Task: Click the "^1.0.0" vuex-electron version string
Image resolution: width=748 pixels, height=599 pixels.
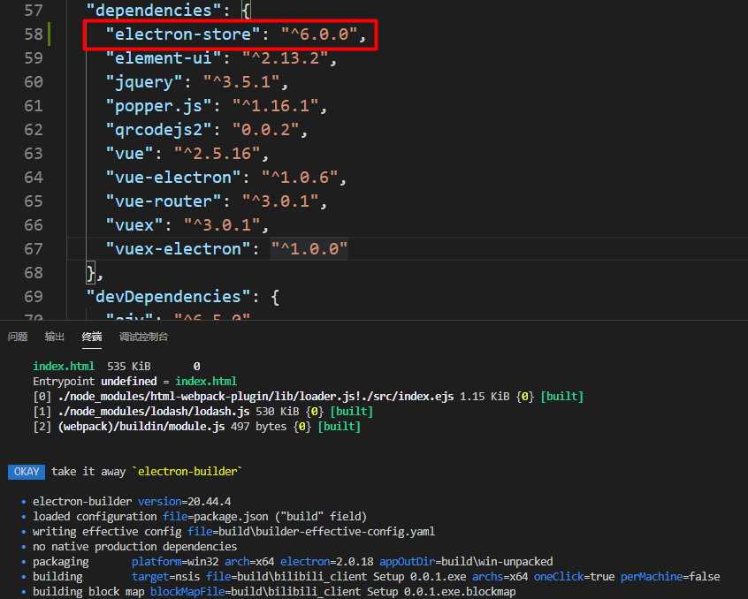Action: [309, 249]
